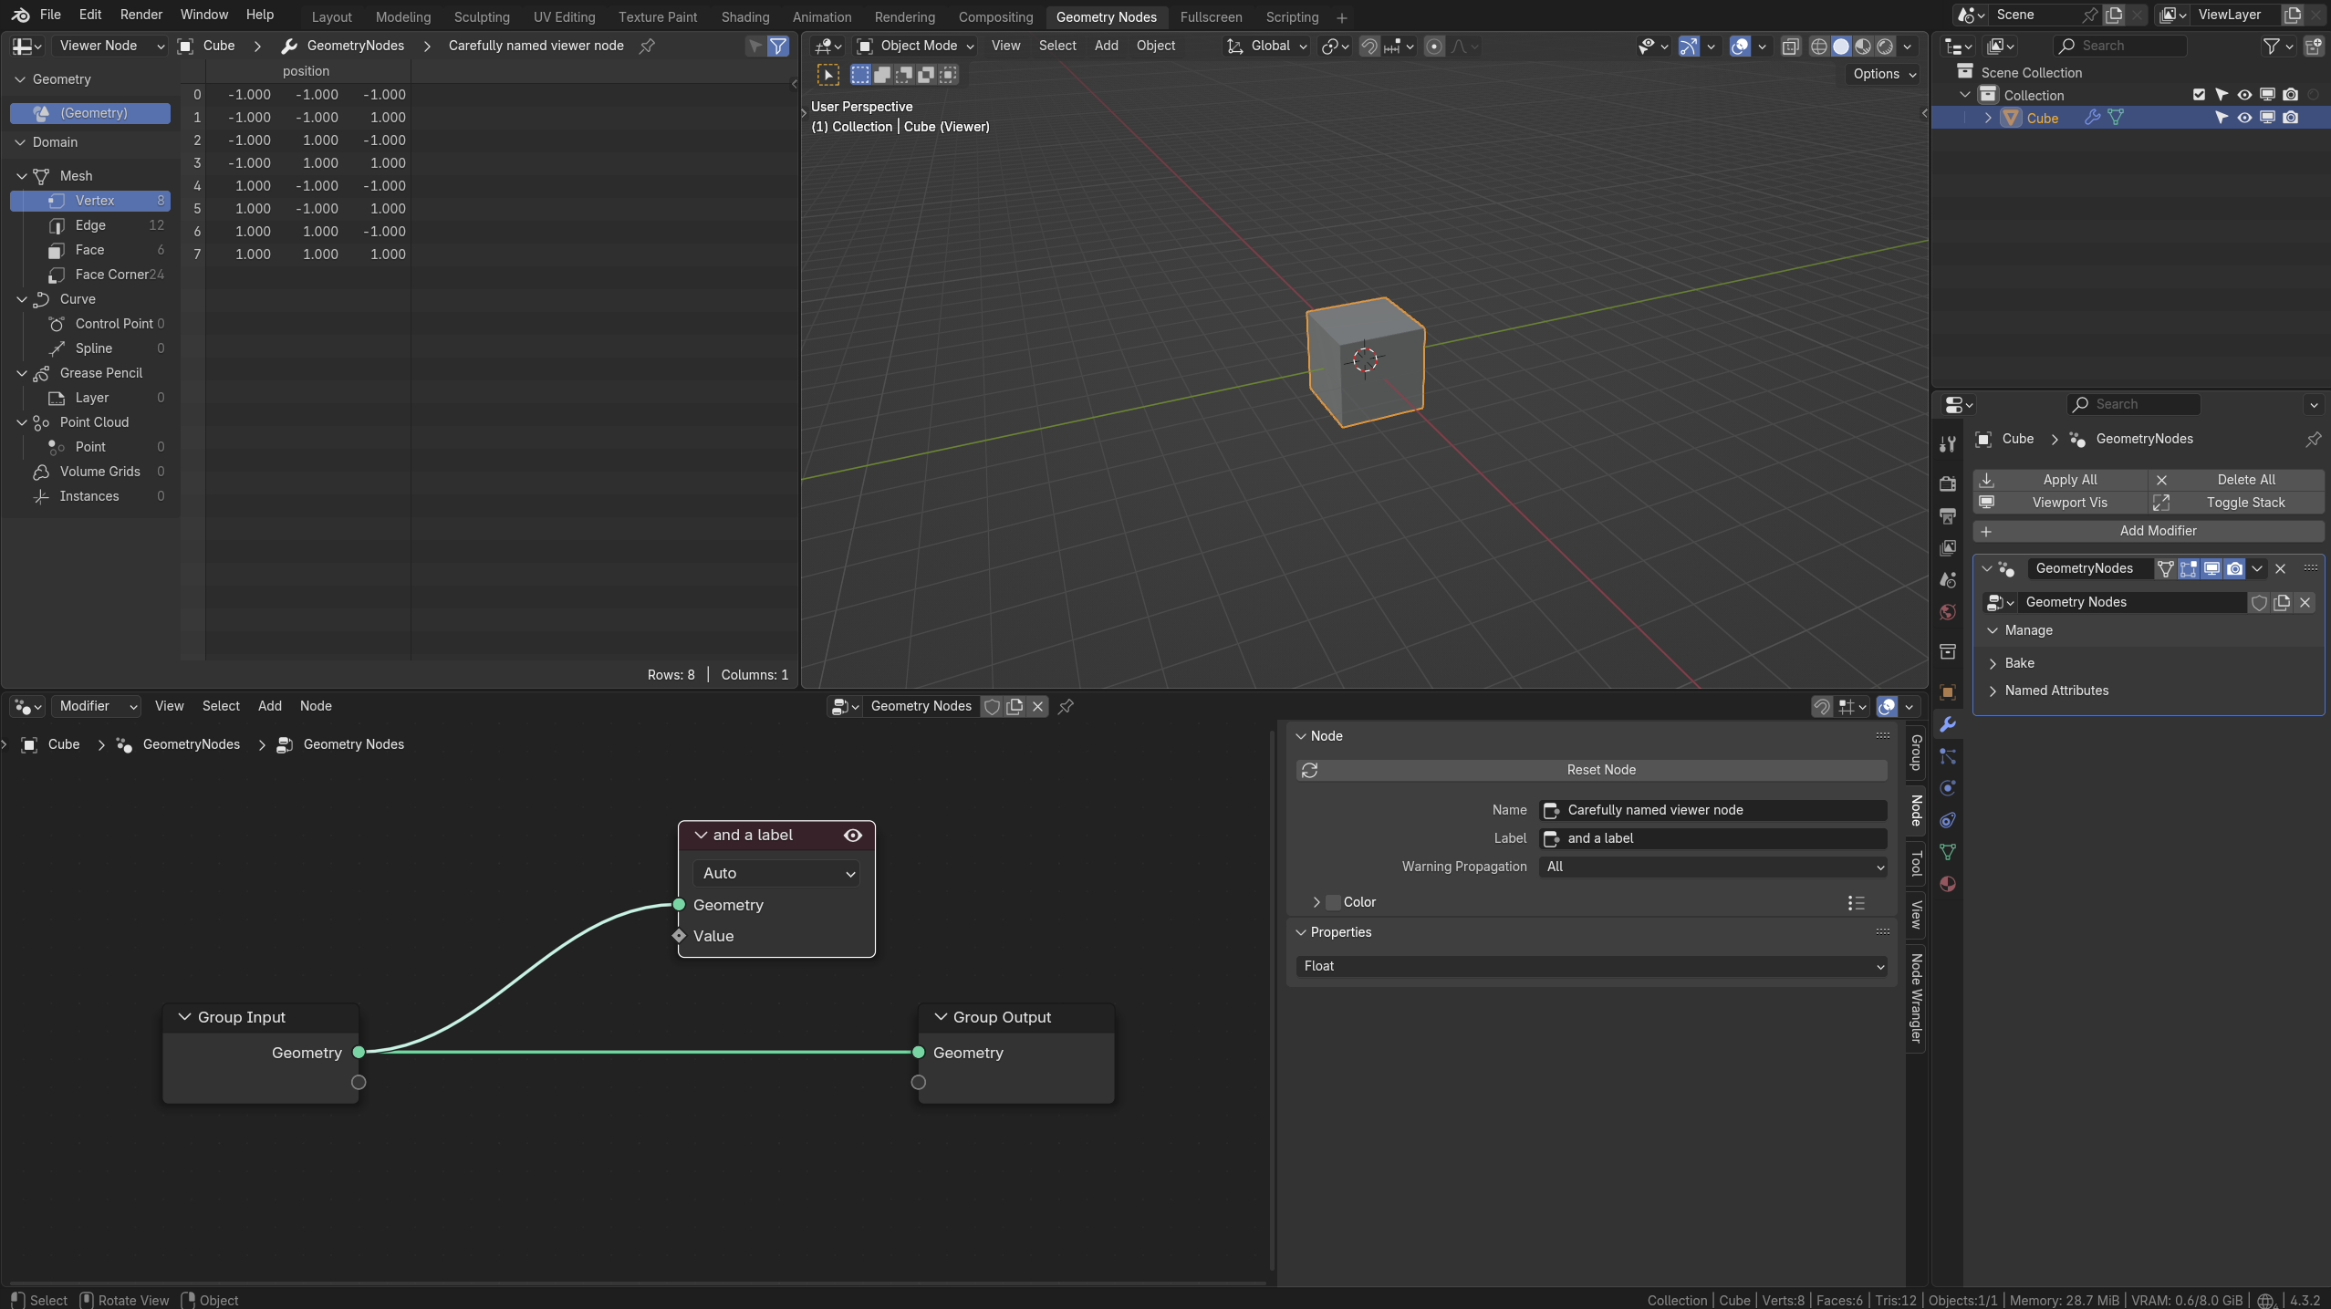The image size is (2331, 1309).
Task: Open the Node menu in node editor
Action: coord(316,706)
